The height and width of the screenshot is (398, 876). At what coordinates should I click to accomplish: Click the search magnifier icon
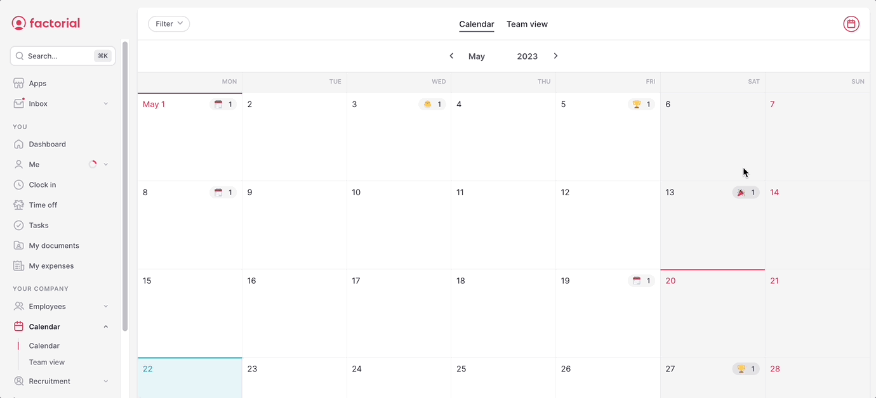tap(20, 56)
